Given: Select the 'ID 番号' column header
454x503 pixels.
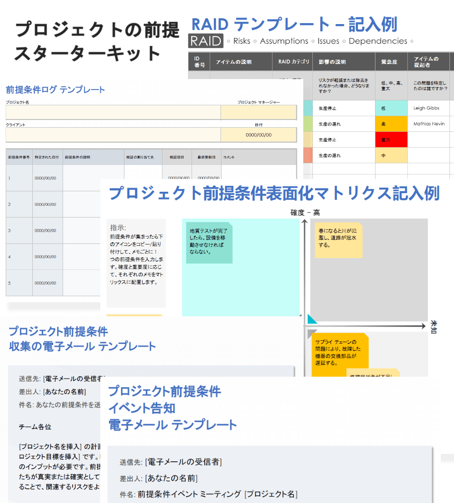Looking at the screenshot, I should 199,62.
